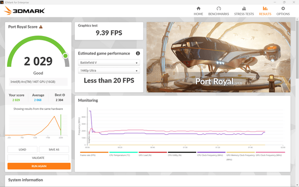Click info icon next to Best score
Image resolution: width=299 pixels, height=187 pixels.
click(64, 95)
